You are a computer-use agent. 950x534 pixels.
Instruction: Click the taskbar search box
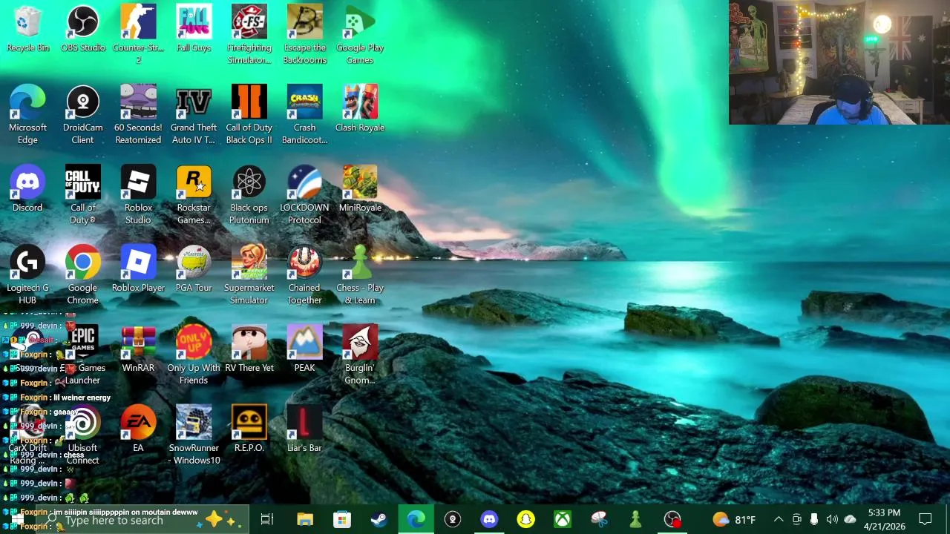(x=142, y=520)
